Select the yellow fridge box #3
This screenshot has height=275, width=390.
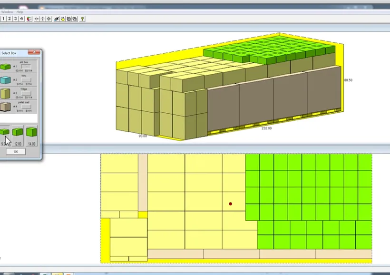[6, 94]
